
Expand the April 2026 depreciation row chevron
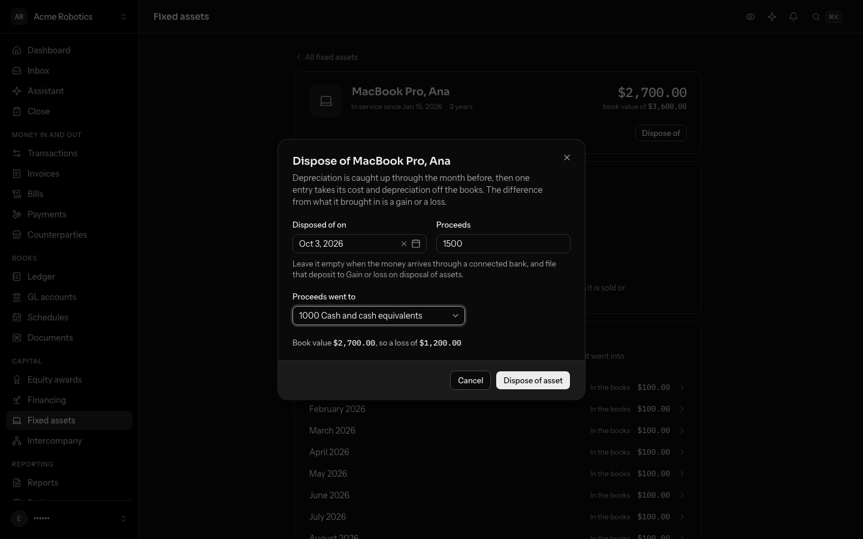click(x=682, y=452)
